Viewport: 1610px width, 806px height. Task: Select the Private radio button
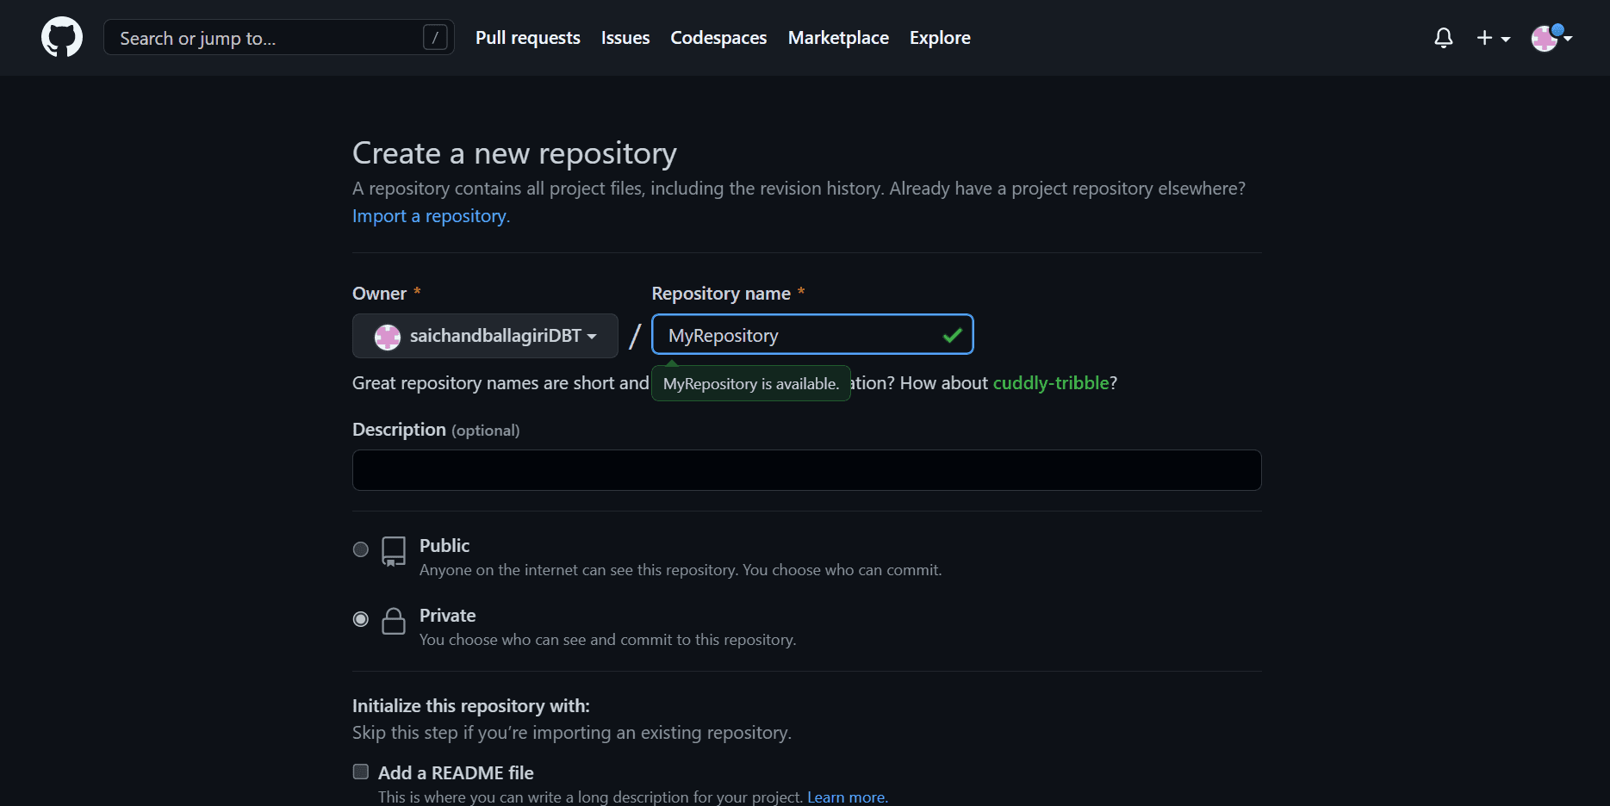point(361,619)
